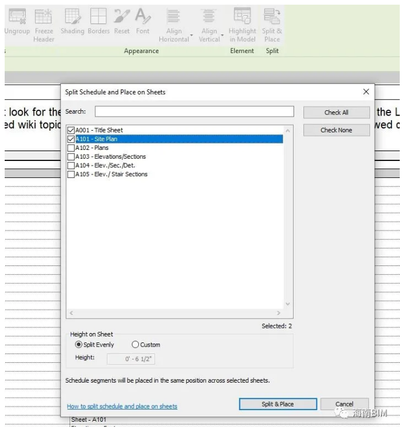Click the Check All button

pos(336,113)
